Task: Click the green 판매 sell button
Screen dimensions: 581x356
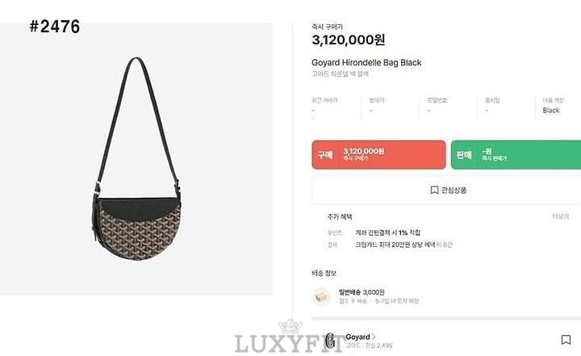Action: pyautogui.click(x=516, y=155)
